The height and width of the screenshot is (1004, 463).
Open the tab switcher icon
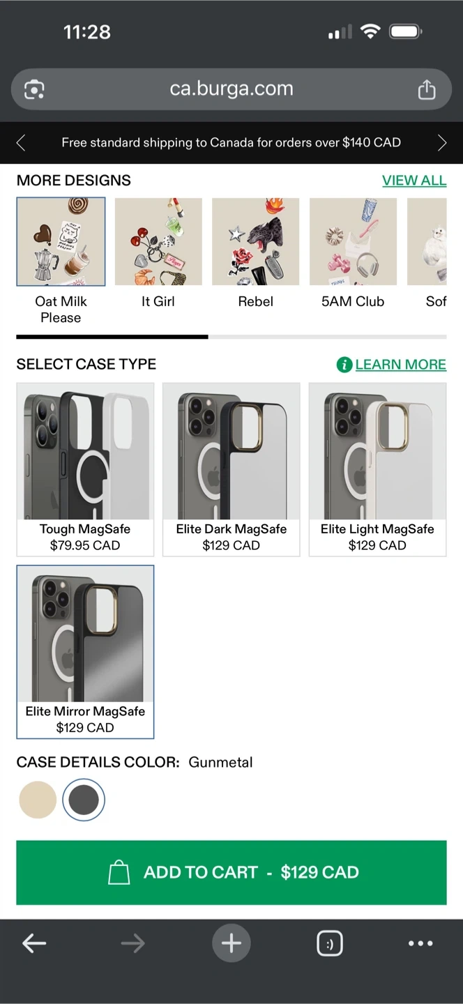[329, 943]
